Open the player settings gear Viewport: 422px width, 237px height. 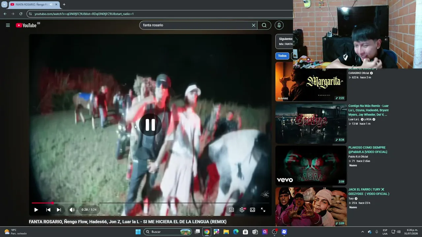tap(242, 210)
